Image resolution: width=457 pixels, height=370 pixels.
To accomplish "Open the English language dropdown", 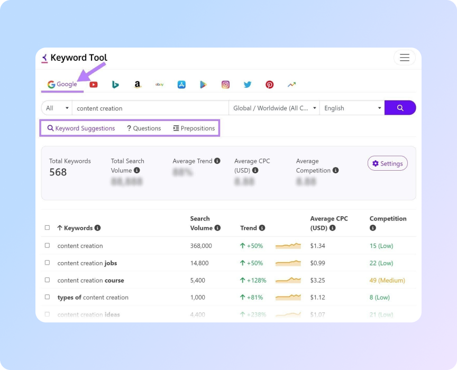I will click(x=352, y=107).
